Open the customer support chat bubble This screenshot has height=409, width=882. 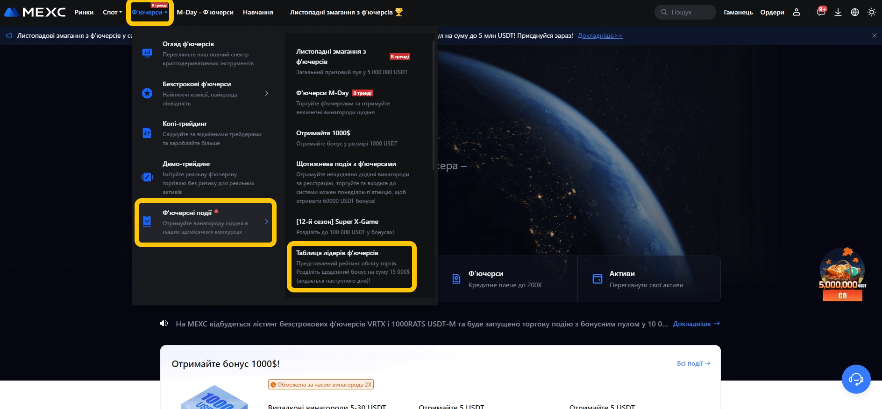tap(856, 379)
